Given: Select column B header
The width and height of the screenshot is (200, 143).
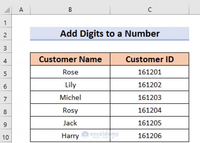Looking at the screenshot, I should tap(70, 10).
